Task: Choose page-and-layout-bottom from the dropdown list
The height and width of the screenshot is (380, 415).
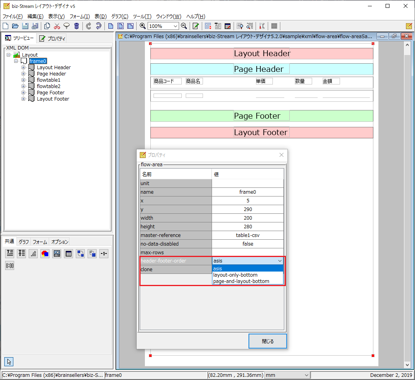Action: (x=247, y=281)
